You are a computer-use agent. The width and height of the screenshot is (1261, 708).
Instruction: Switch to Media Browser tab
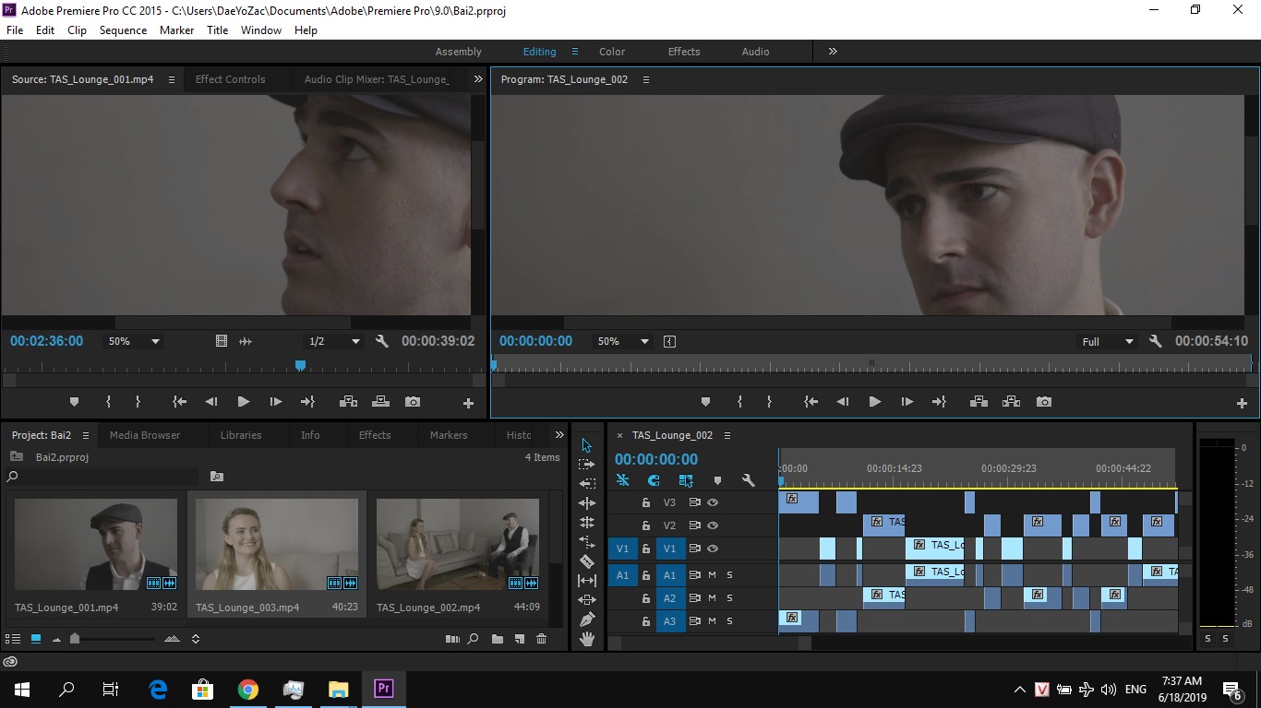[145, 435]
